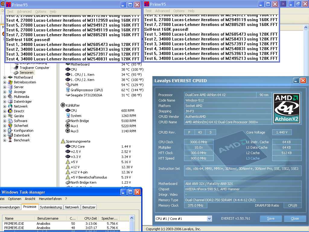The height and width of the screenshot is (232, 309).
Task: Click the Spannungswerte warning icon
Action: (x=63, y=141)
